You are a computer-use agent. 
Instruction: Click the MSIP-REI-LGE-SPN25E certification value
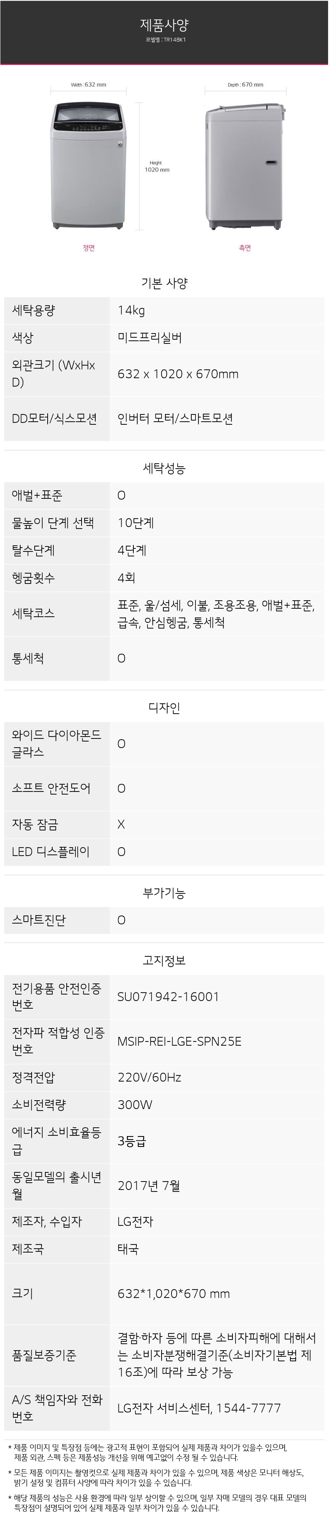click(x=179, y=1042)
